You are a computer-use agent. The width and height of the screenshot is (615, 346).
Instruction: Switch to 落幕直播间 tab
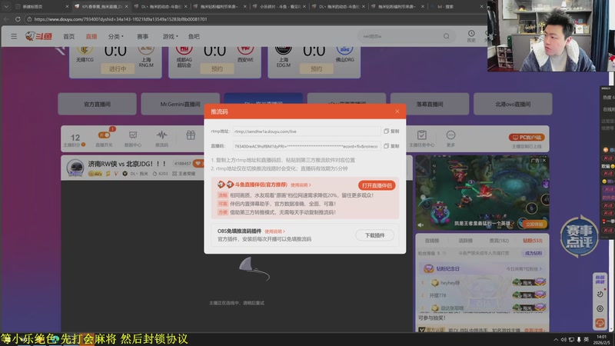tap(430, 104)
